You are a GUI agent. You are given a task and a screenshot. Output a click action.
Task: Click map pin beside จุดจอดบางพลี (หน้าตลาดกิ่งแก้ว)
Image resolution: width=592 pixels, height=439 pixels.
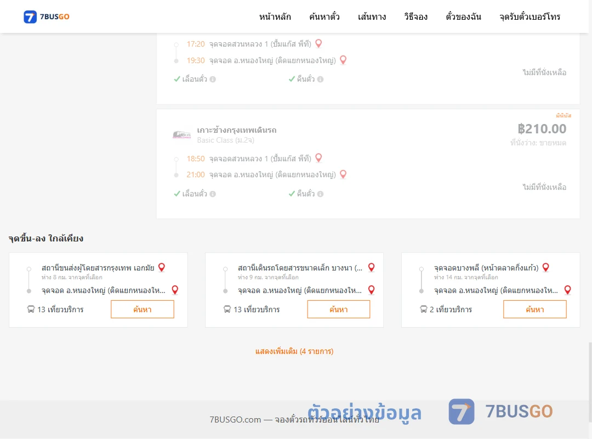click(546, 267)
